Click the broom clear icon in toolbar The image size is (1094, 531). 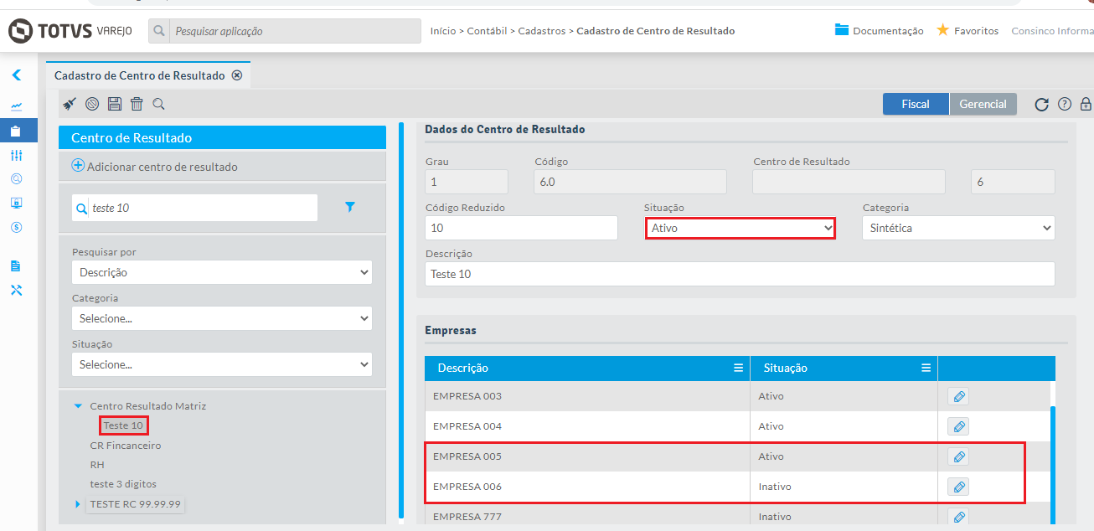click(x=70, y=104)
